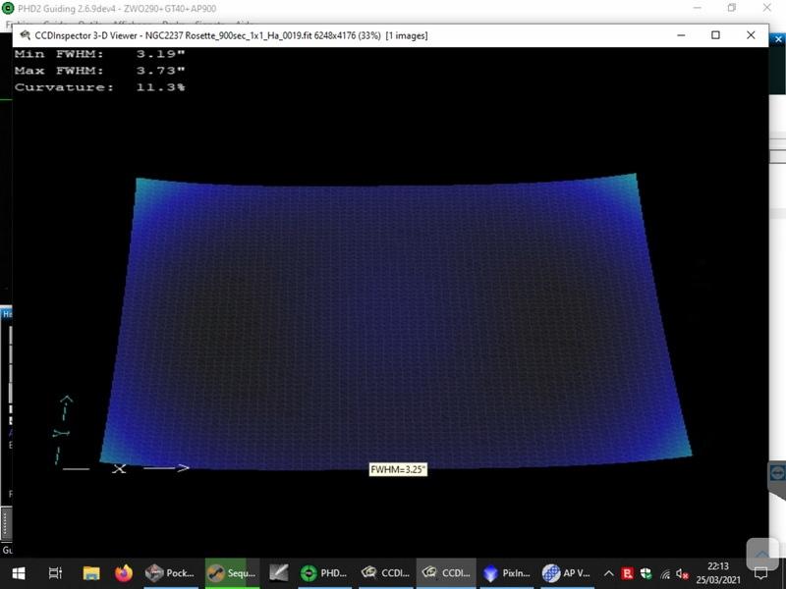Click the FWHM=3.25" tooltip label
The image size is (786, 589).
pyautogui.click(x=398, y=470)
